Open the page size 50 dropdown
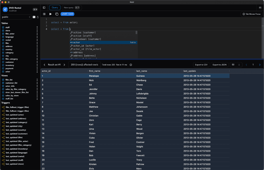Image resolution: width=264 pixels, height=170 pixels. pos(236,65)
